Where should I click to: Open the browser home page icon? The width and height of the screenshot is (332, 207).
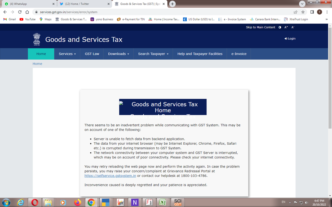[x=27, y=12]
